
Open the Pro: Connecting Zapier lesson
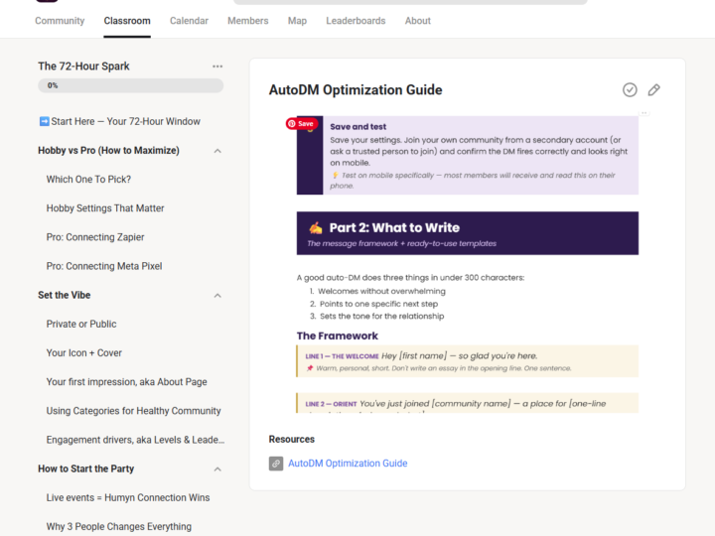pos(95,237)
